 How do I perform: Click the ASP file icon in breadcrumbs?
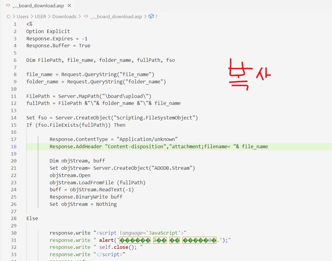tap(86, 16)
